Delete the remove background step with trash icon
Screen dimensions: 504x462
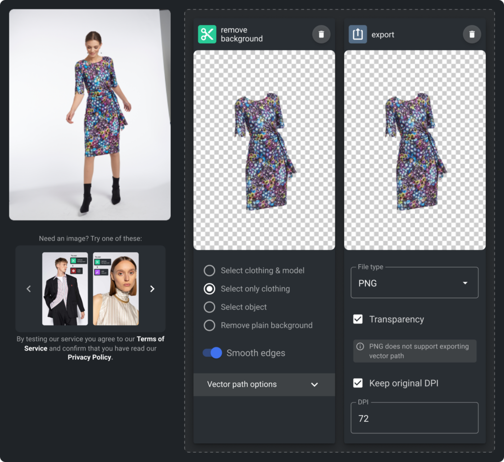(x=321, y=34)
